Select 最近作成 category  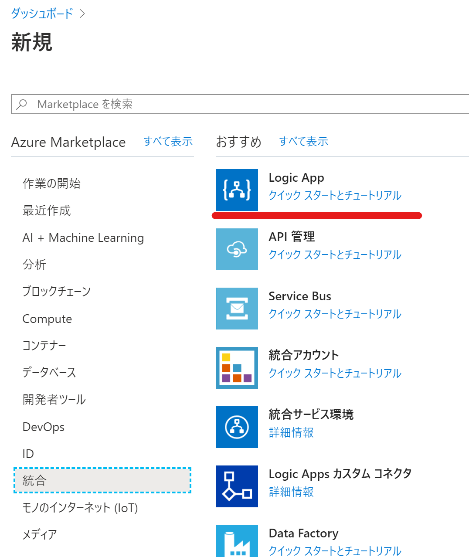point(47,211)
